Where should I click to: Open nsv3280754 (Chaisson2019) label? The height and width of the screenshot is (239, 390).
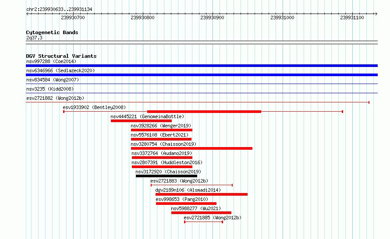click(x=163, y=144)
